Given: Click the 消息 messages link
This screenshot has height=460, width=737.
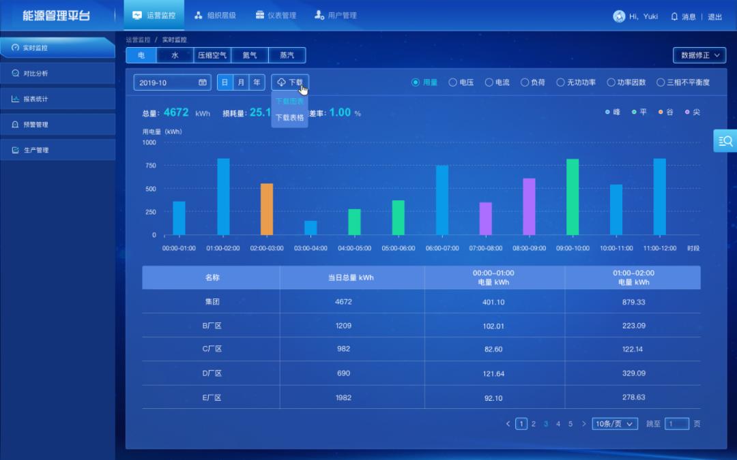Looking at the screenshot, I should pos(689,16).
